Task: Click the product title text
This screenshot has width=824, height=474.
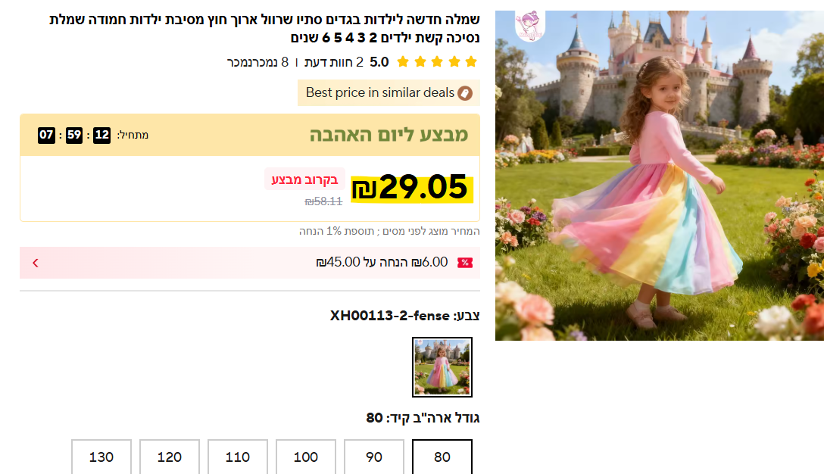Action: point(264,28)
